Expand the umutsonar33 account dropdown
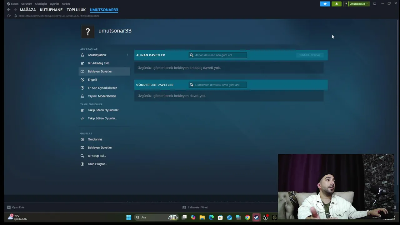The image size is (400, 225). click(x=359, y=4)
